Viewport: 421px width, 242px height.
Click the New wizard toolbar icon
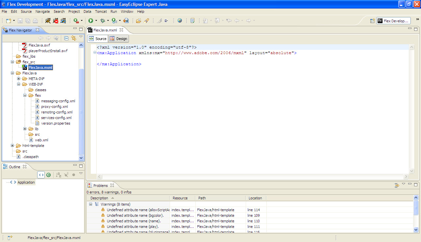9,21
